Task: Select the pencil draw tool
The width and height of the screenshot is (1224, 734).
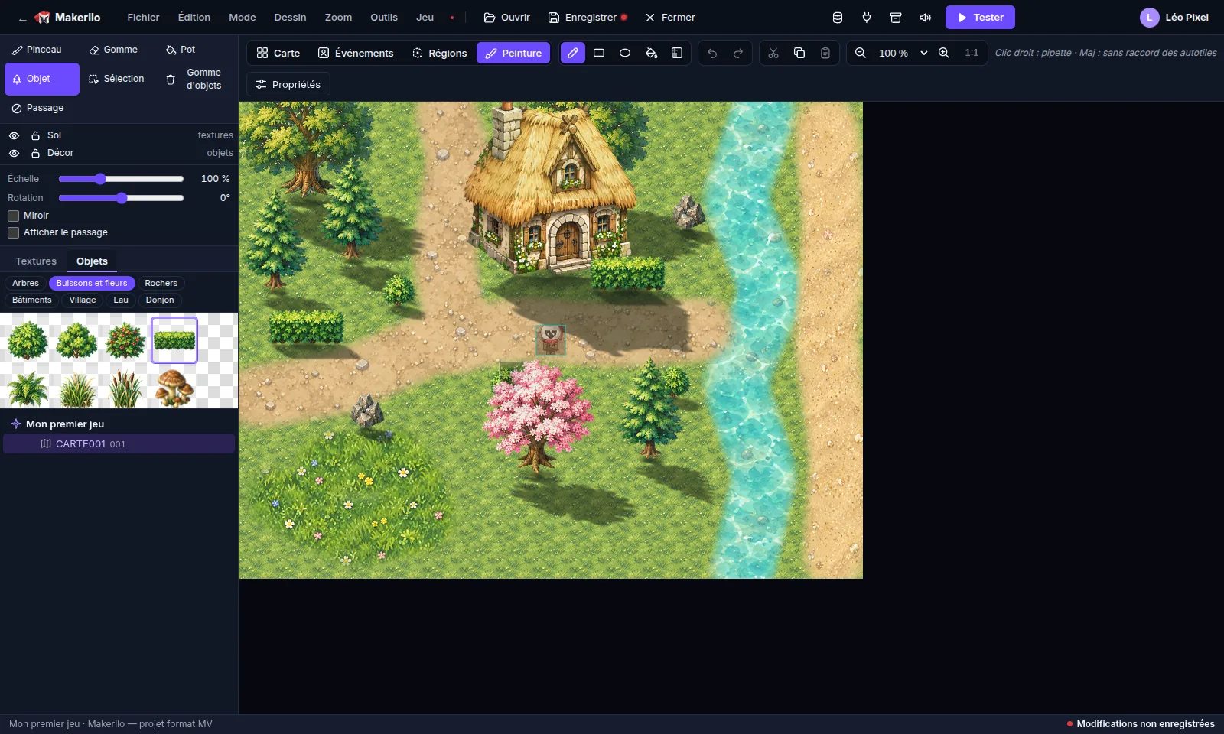Action: pyautogui.click(x=572, y=53)
